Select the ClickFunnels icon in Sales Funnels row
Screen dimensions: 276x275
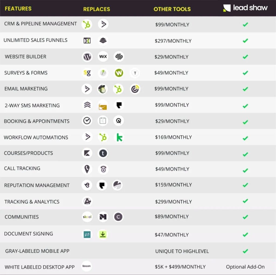pos(87,40)
